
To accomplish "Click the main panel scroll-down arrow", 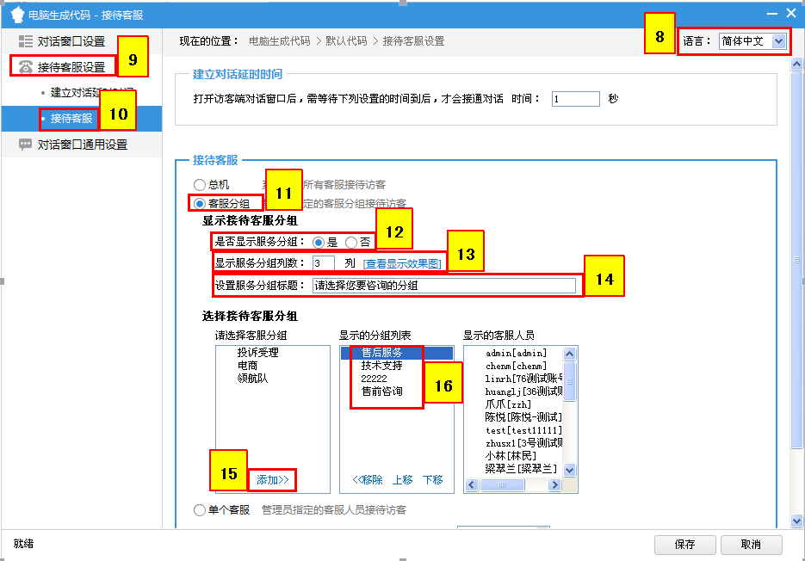I will tap(797, 521).
